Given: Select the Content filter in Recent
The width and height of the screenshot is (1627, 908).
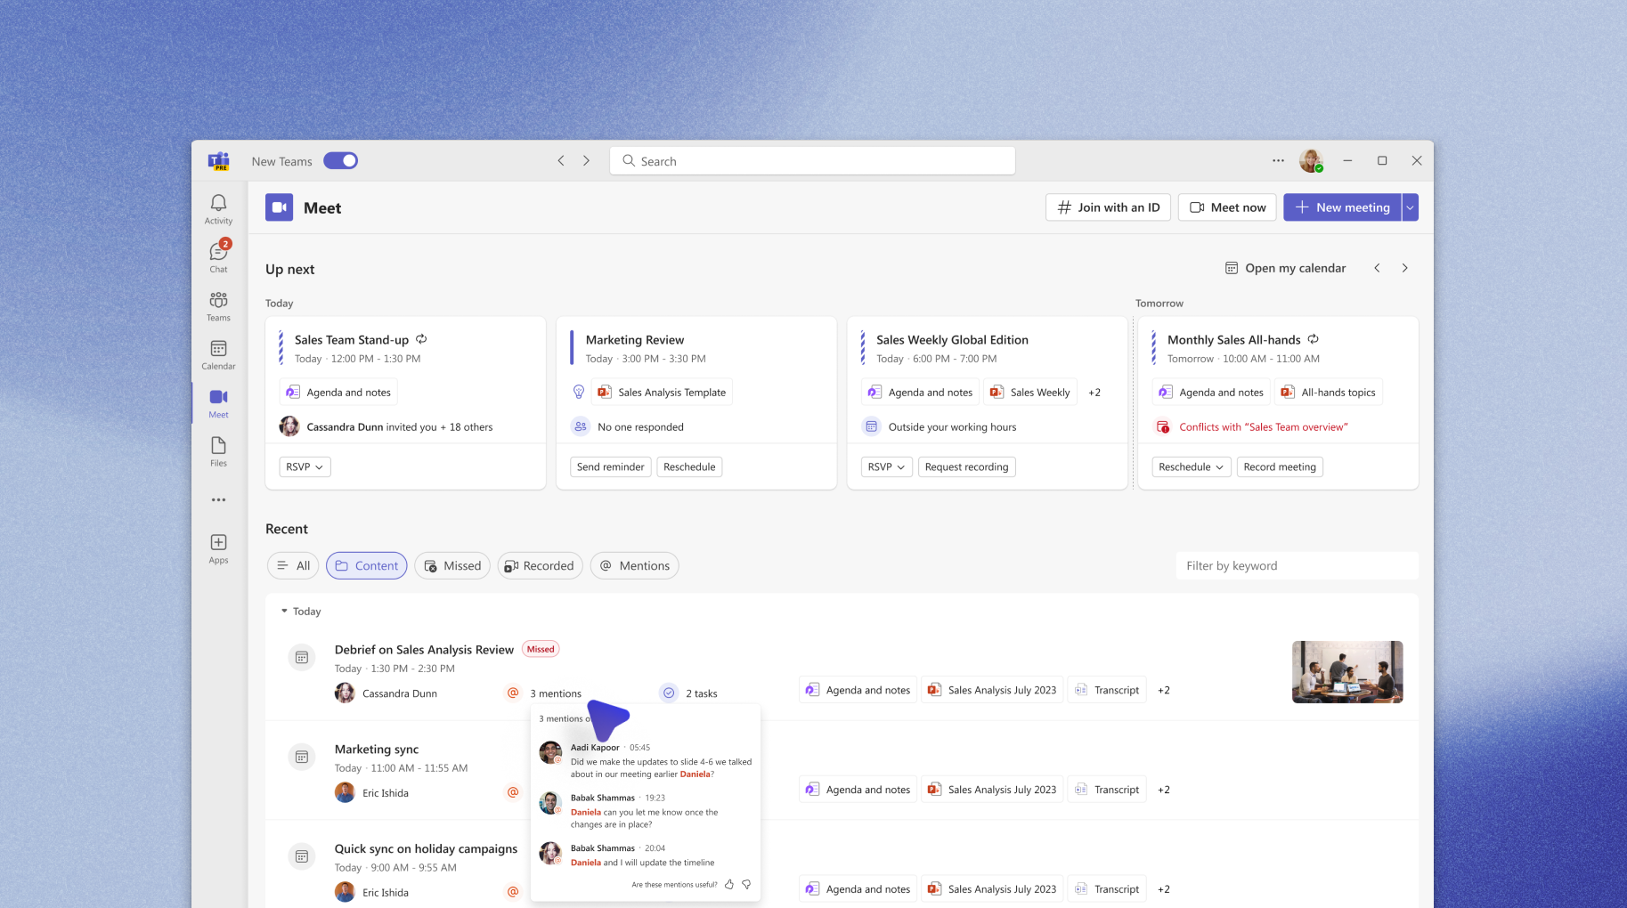Looking at the screenshot, I should [367, 565].
